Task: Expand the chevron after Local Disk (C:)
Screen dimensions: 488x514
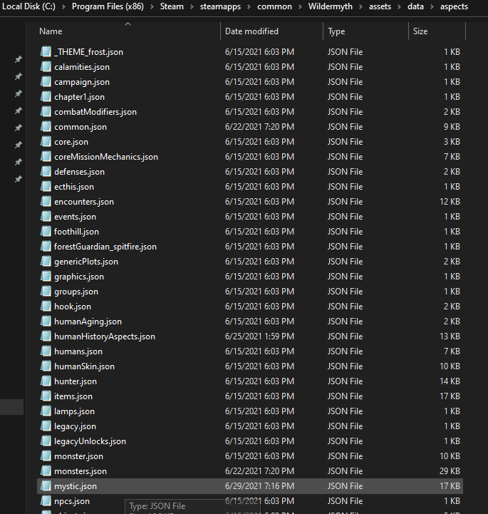Action: click(x=64, y=7)
